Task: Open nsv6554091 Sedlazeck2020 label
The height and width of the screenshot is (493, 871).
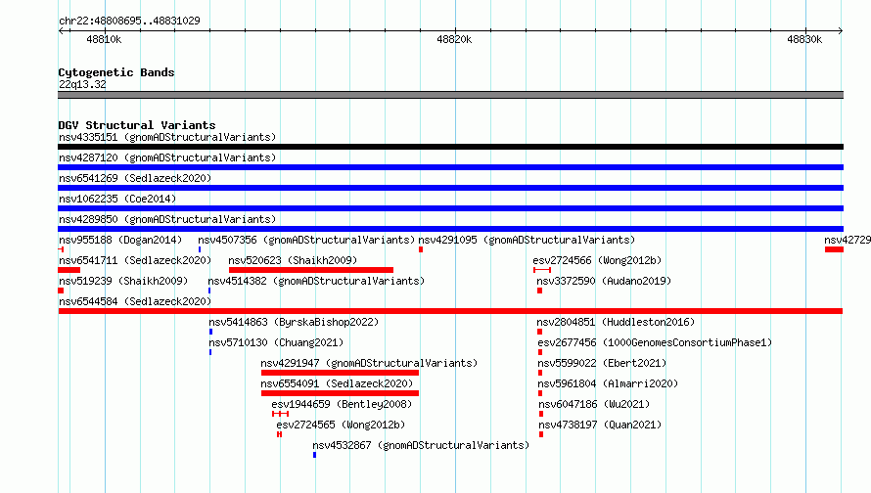Action: click(x=337, y=383)
